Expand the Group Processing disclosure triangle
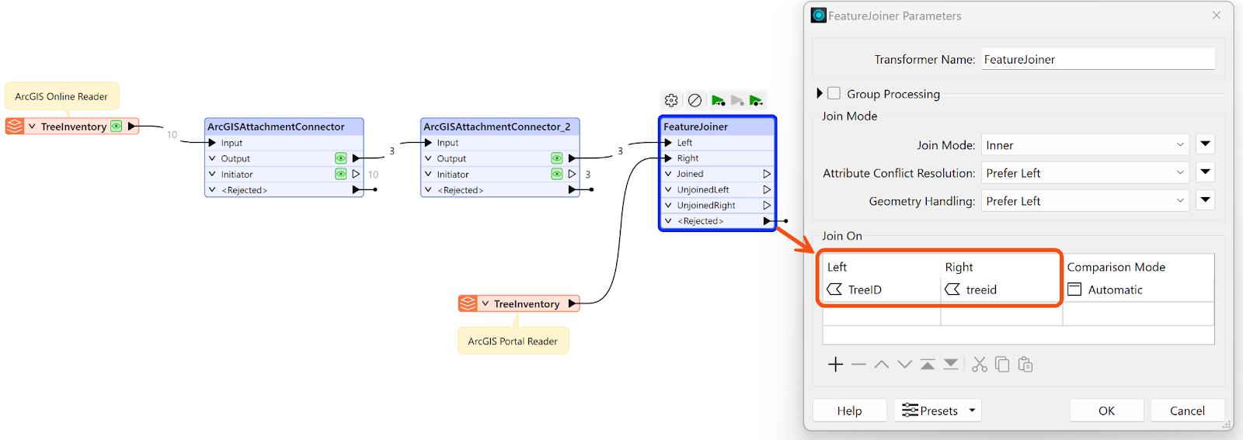Viewport: 1243px width, 440px height. 819,93
